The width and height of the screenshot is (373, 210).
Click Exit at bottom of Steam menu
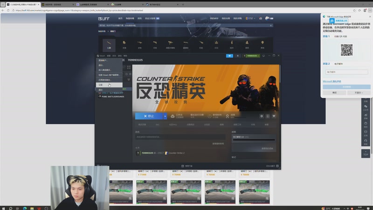109,90
